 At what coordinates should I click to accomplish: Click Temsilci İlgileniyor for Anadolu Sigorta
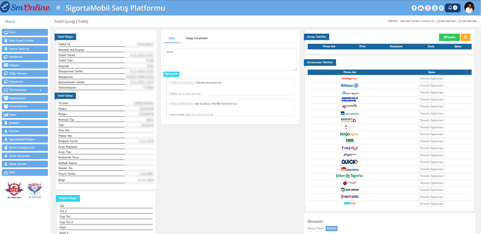pos(431,100)
